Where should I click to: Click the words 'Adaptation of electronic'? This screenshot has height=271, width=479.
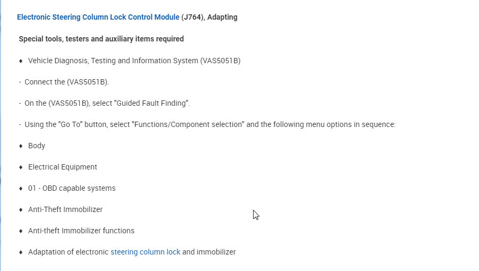(68, 252)
